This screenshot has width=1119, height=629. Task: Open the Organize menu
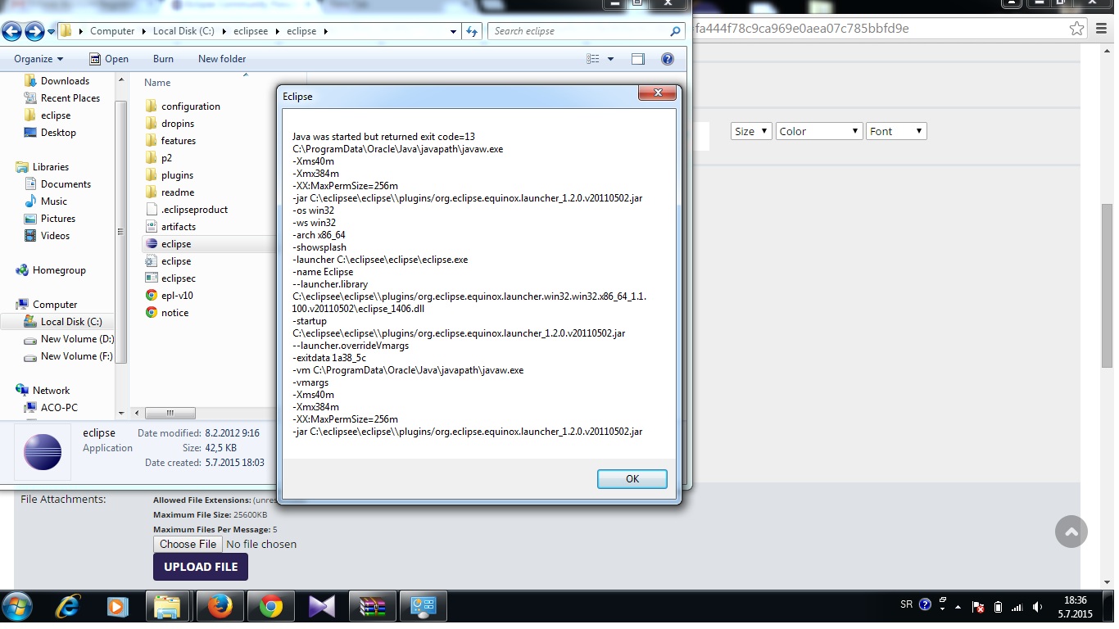(39, 59)
